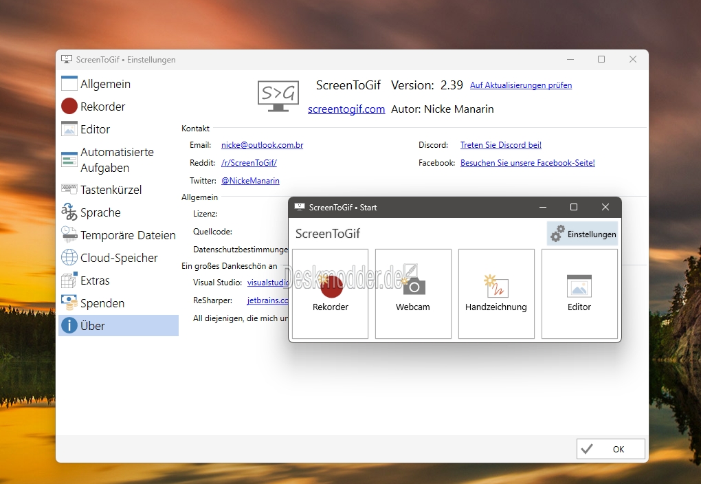Viewport: 701px width, 484px height.
Task: Open the /r/ScreenToGif/ Reddit link
Action: 249,163
